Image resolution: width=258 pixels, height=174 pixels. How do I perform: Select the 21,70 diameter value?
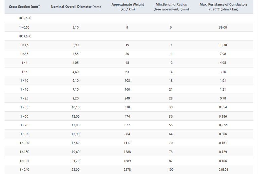point(76,161)
